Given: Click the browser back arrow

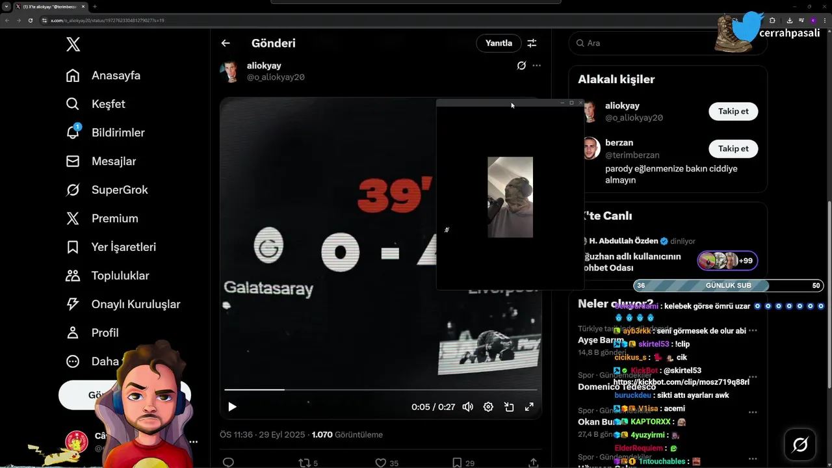Looking at the screenshot, I should point(7,20).
